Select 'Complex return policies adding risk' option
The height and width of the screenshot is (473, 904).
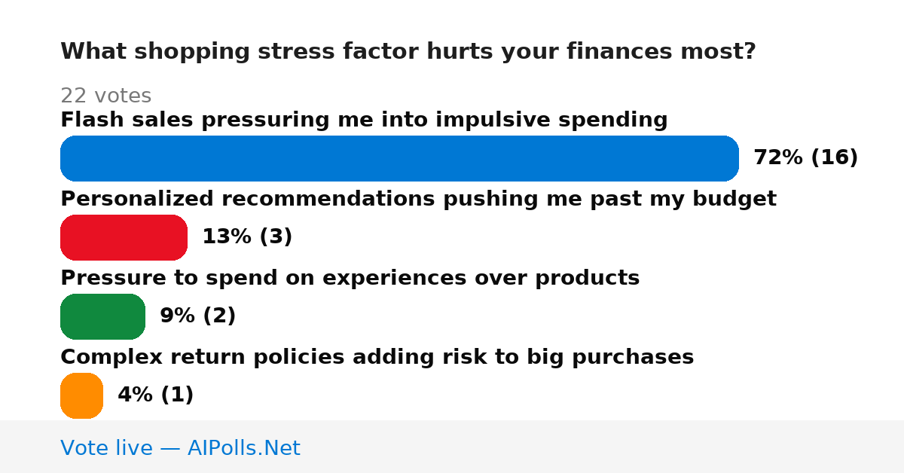click(377, 357)
